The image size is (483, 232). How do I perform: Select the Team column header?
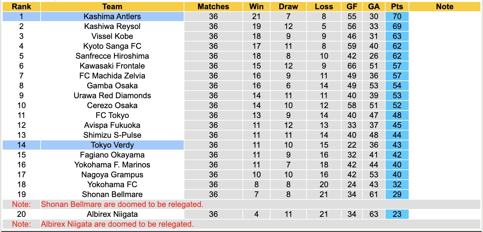(112, 7)
